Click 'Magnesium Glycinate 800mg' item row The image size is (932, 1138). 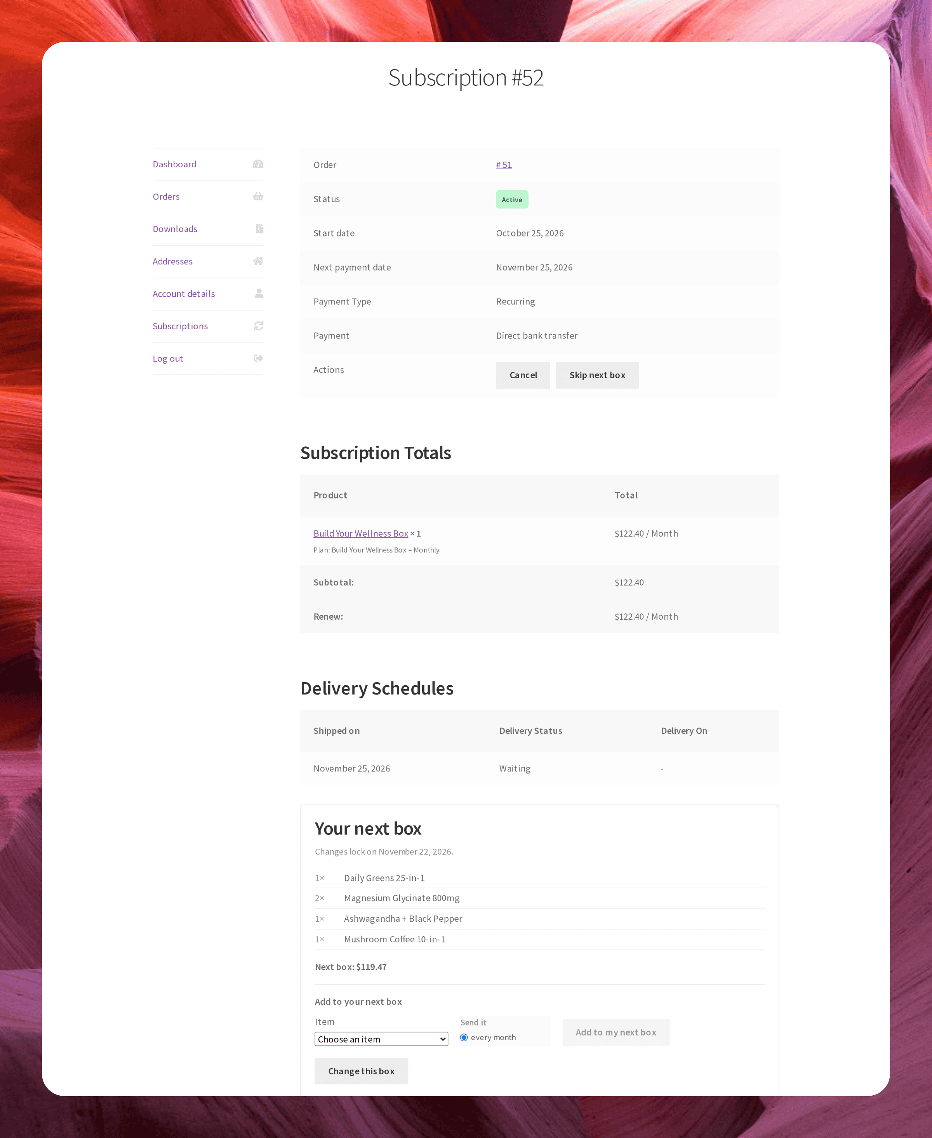tap(539, 898)
